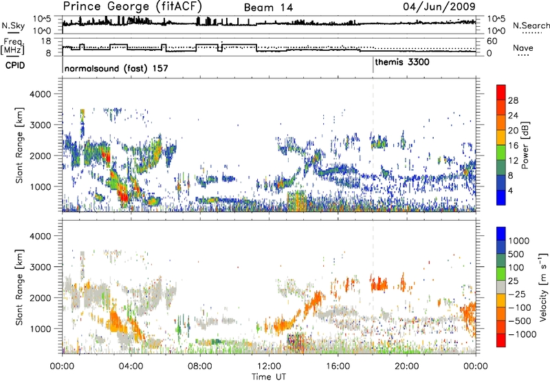Image resolution: width=550 pixels, height=381 pixels.
Task: Click the '28' label on power colorbar
Action: tap(513, 100)
